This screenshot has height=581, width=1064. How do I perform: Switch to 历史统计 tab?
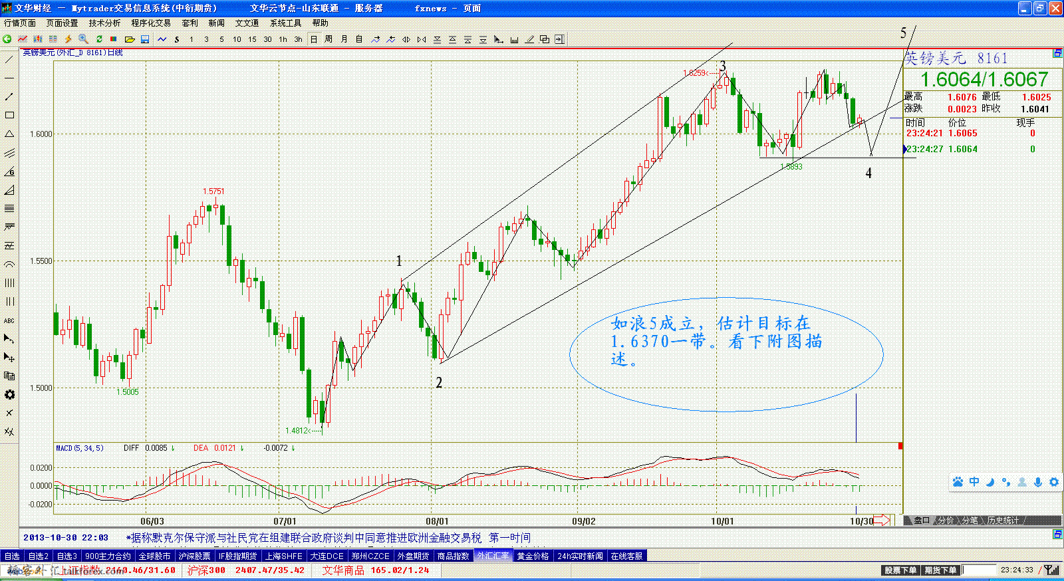point(1003,520)
